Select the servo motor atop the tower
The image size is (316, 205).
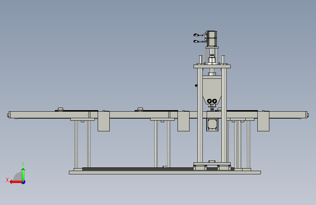click(212, 39)
